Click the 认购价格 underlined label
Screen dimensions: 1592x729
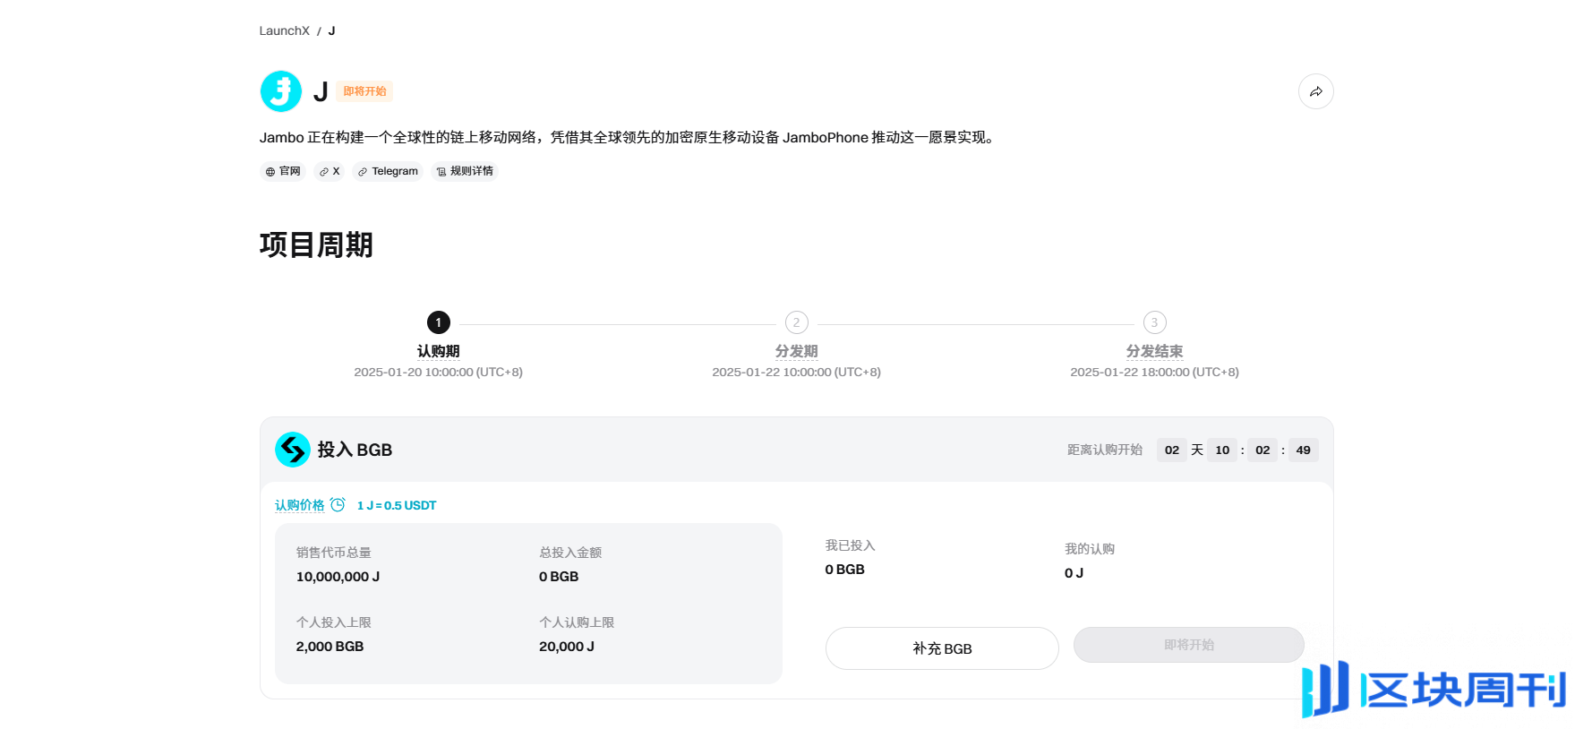pyautogui.click(x=299, y=505)
